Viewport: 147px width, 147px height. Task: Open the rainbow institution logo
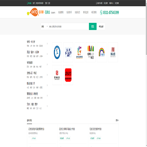[x=102, y=52]
